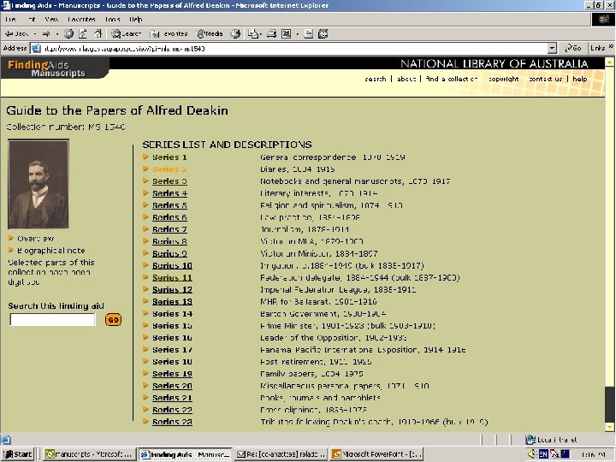Viewport: 616px width, 462px height.
Task: Open the File menu
Action: point(10,19)
